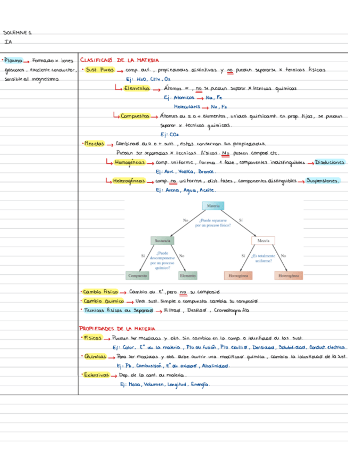This screenshot has height=451, width=348.
Task: Click the blue highlighted Suspensiones word
Action: pyautogui.click(x=322, y=181)
